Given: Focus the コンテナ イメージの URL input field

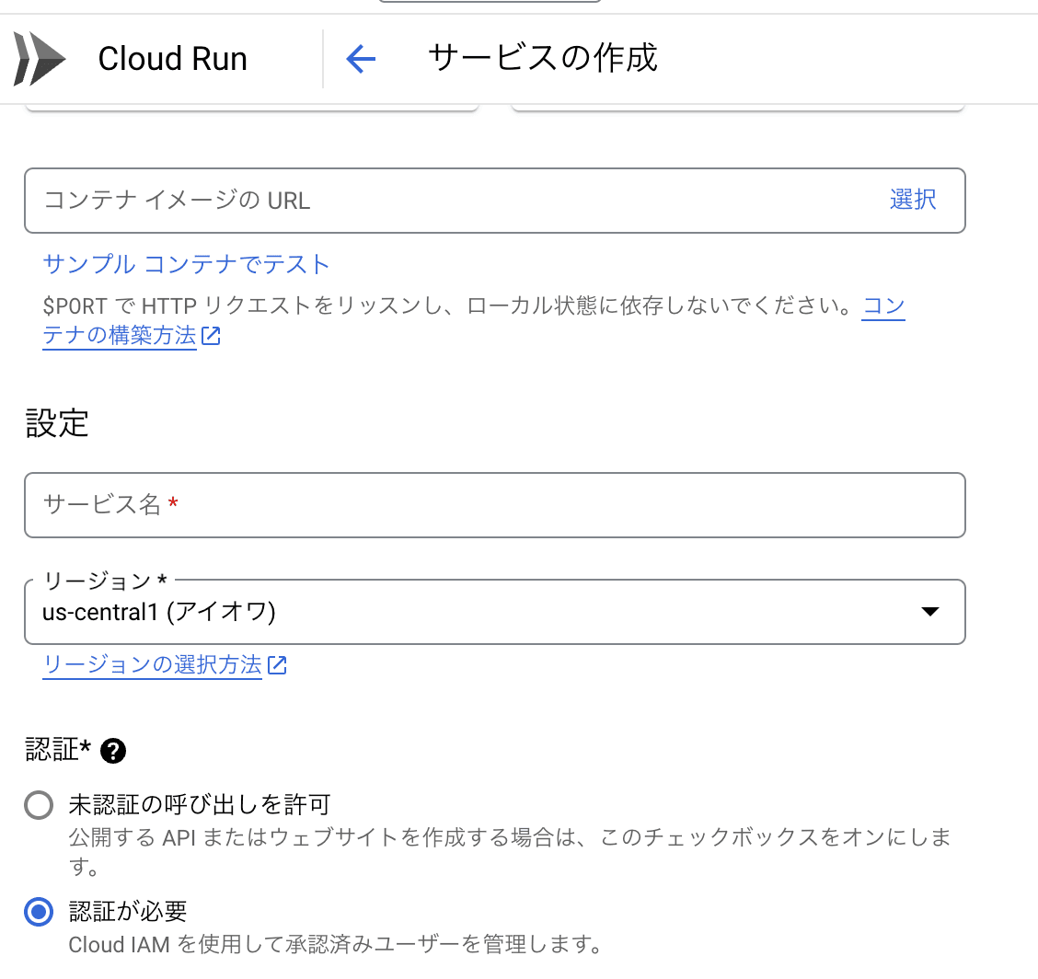Looking at the screenshot, I should click(442, 200).
